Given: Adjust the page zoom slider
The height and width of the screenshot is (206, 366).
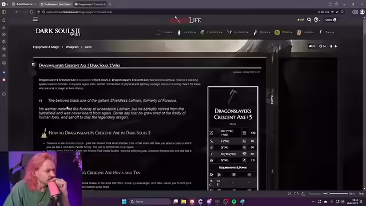Looking at the screenshot, I should [336, 193].
